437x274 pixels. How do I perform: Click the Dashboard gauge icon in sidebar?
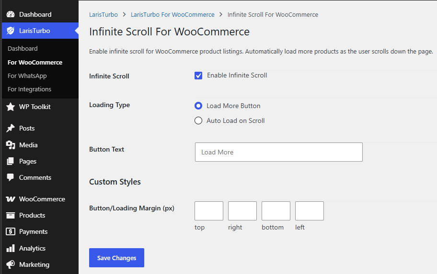pyautogui.click(x=11, y=14)
